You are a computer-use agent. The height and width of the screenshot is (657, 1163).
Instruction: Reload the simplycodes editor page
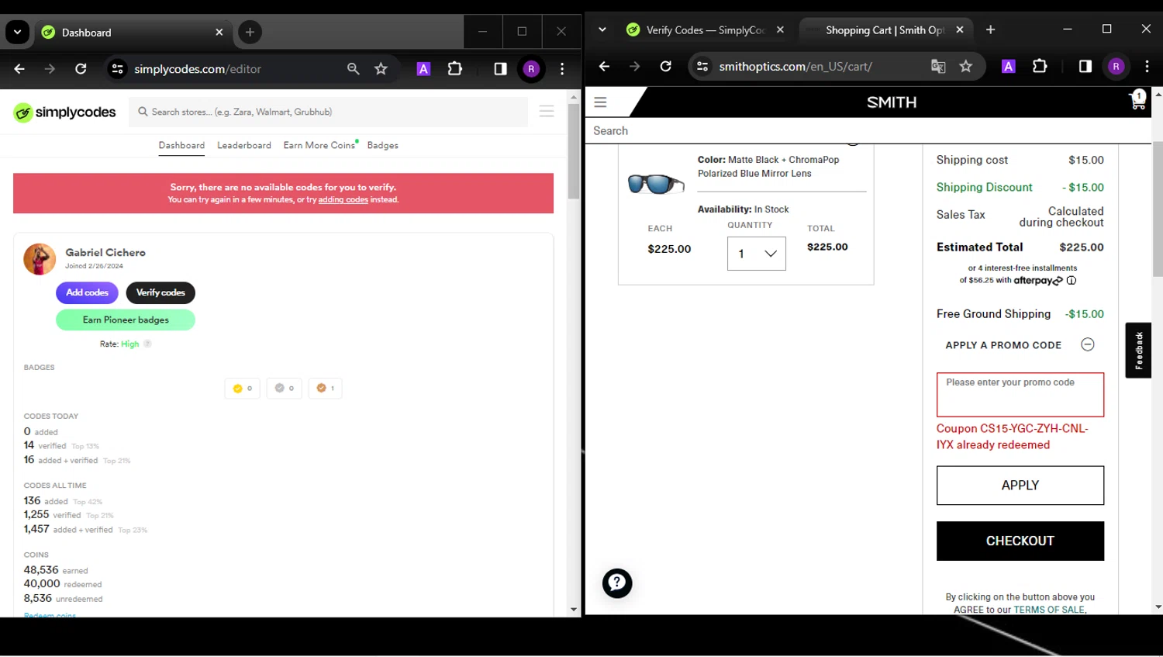click(x=81, y=69)
